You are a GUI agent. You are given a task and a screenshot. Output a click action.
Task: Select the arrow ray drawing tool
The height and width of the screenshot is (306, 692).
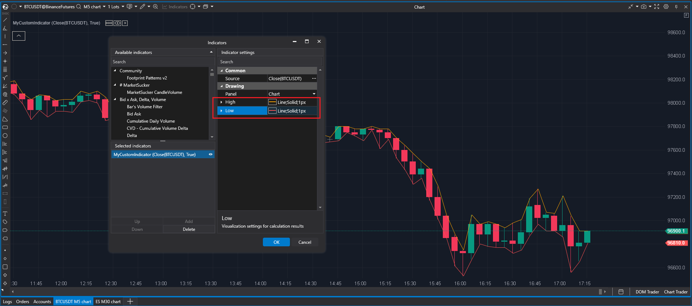[5, 53]
